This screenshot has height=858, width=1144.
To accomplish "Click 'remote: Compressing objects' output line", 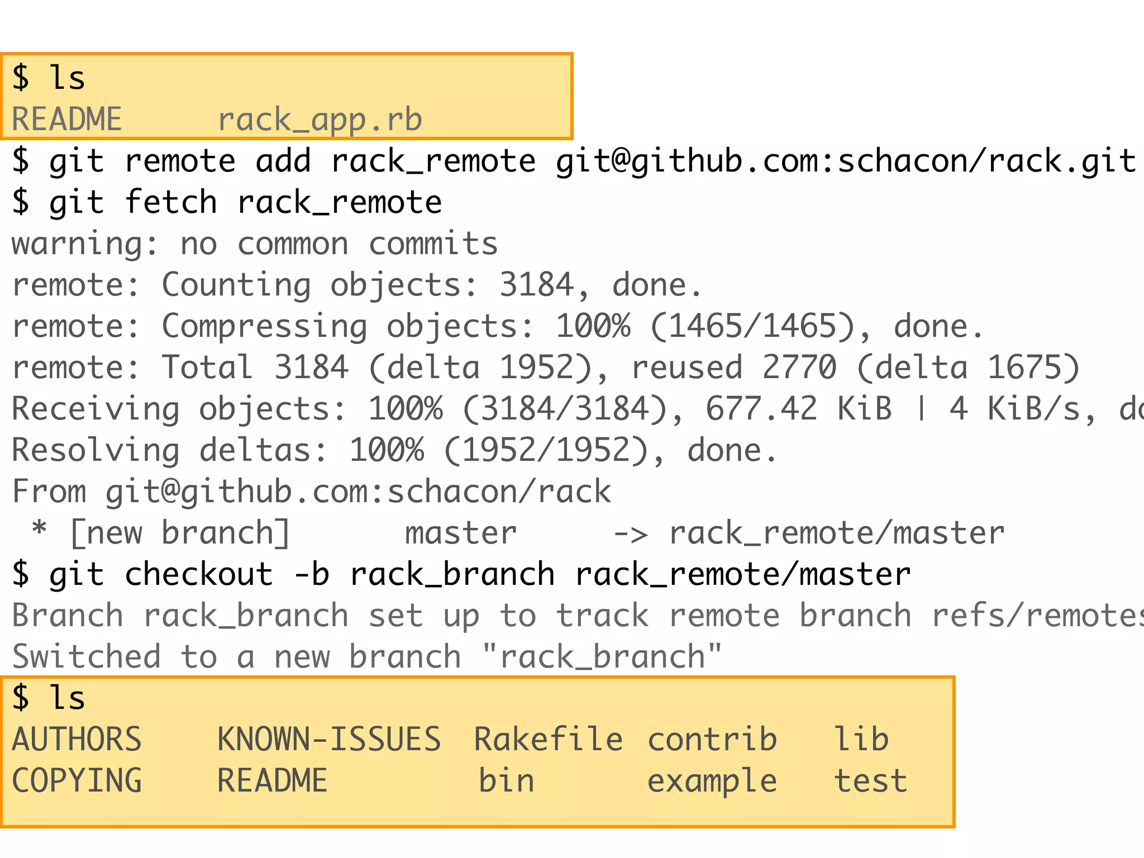I will tap(497, 327).
